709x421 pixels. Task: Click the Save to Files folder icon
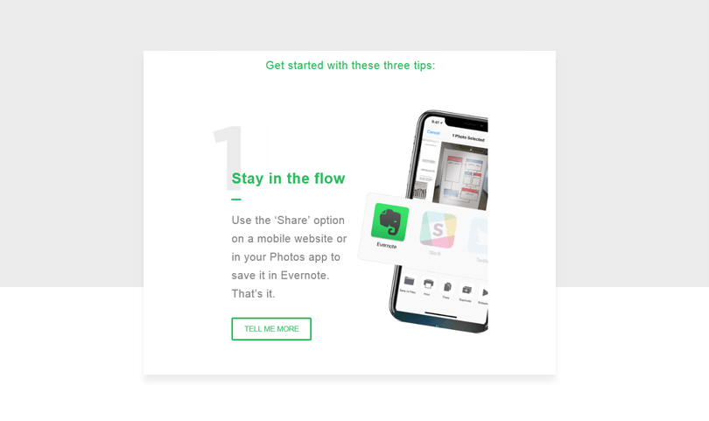point(409,281)
